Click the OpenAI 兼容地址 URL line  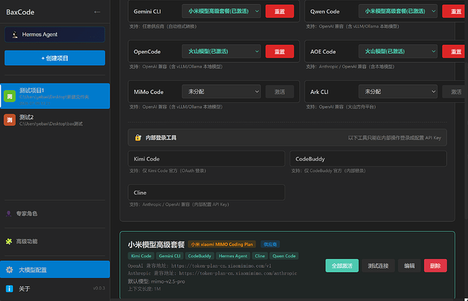coord(199,266)
